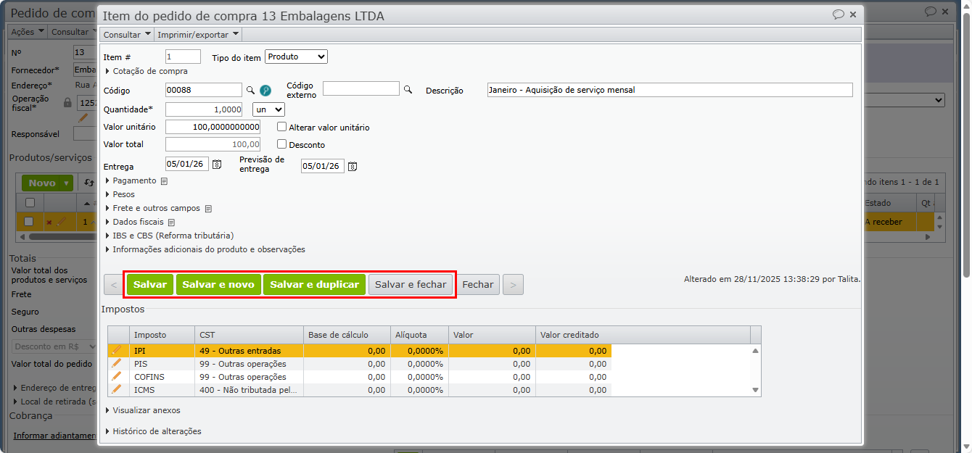Viewport: 972px width, 453px height.
Task: Open Ações menu in background Pedido window
Action: click(x=28, y=32)
